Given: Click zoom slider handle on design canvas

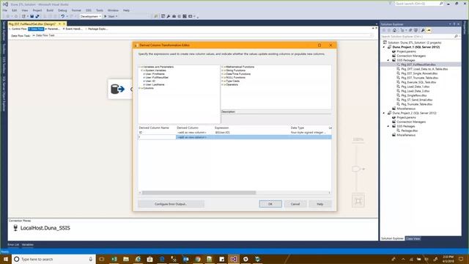Looking at the screenshot, I should 355,169.
